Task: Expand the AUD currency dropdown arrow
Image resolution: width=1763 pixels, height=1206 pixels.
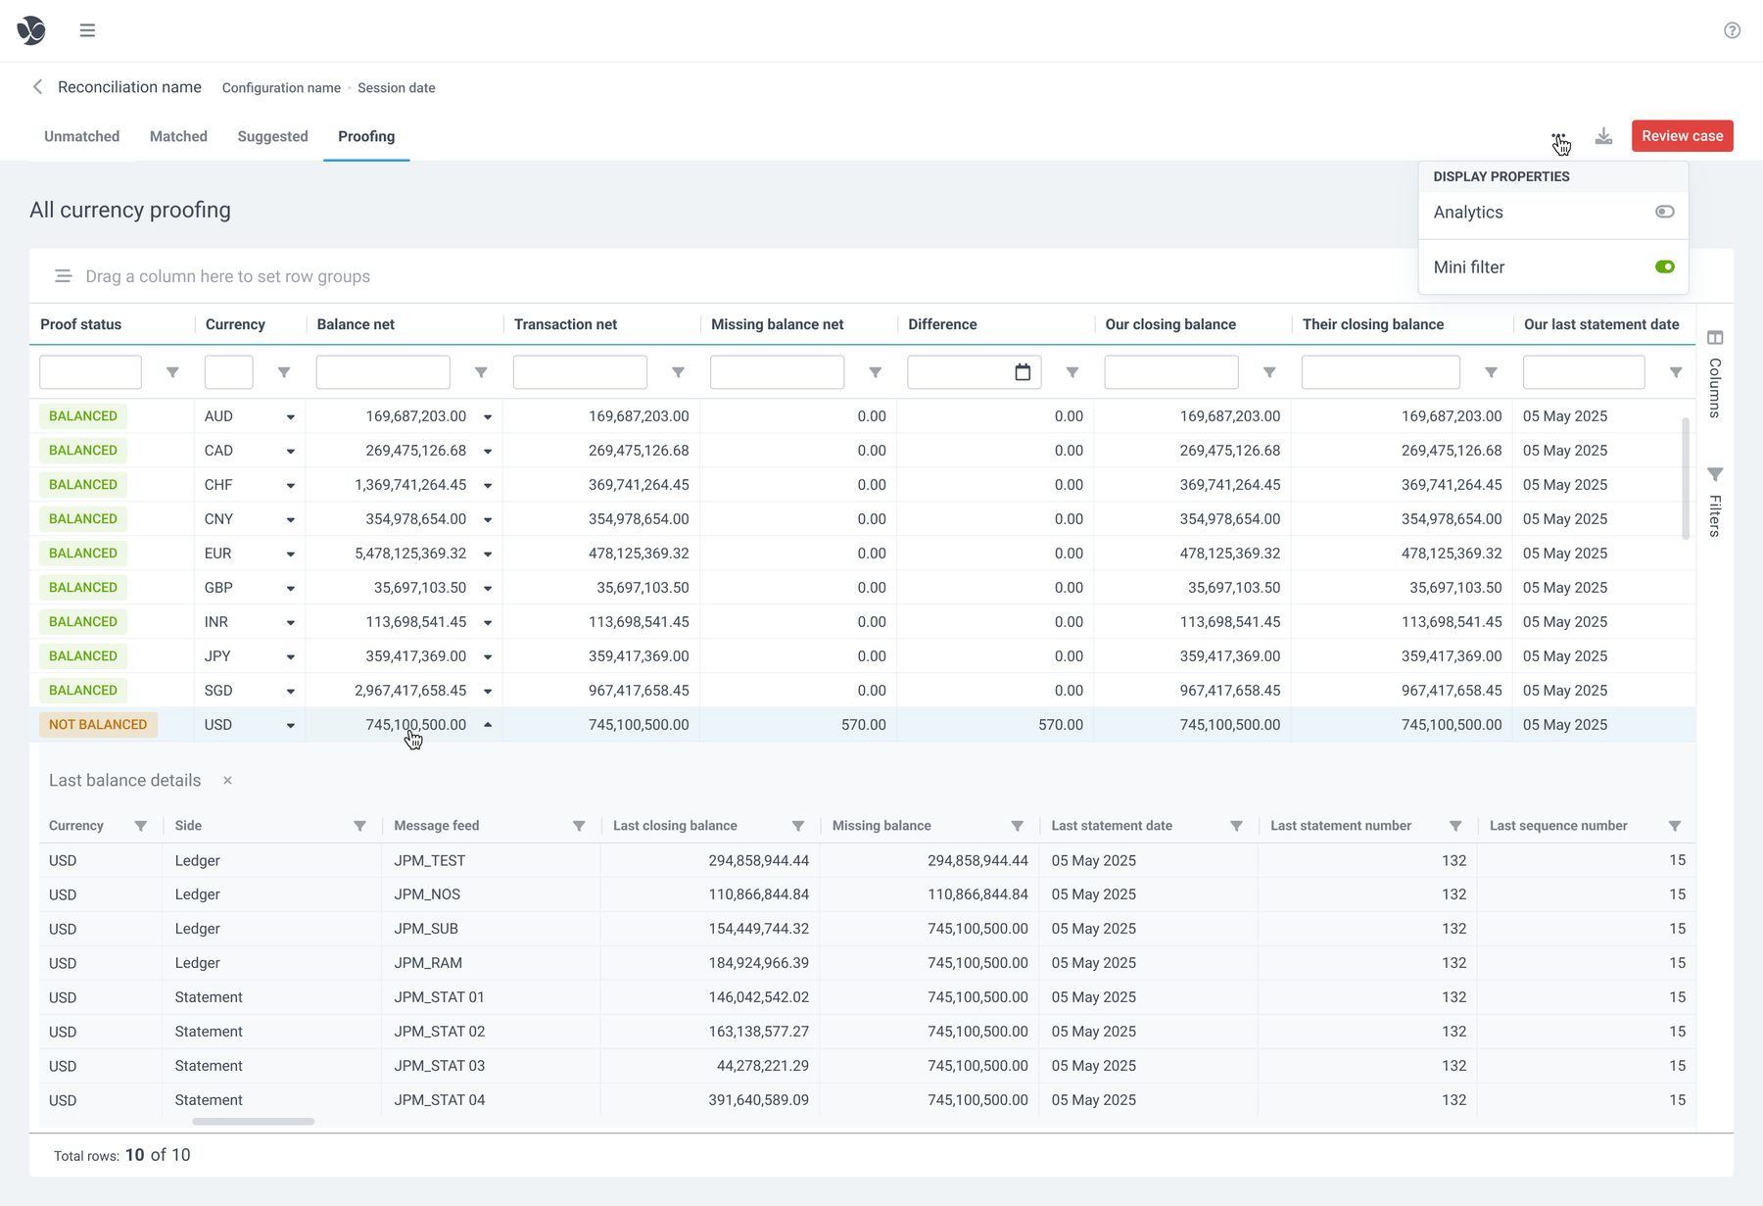Action: tap(291, 417)
